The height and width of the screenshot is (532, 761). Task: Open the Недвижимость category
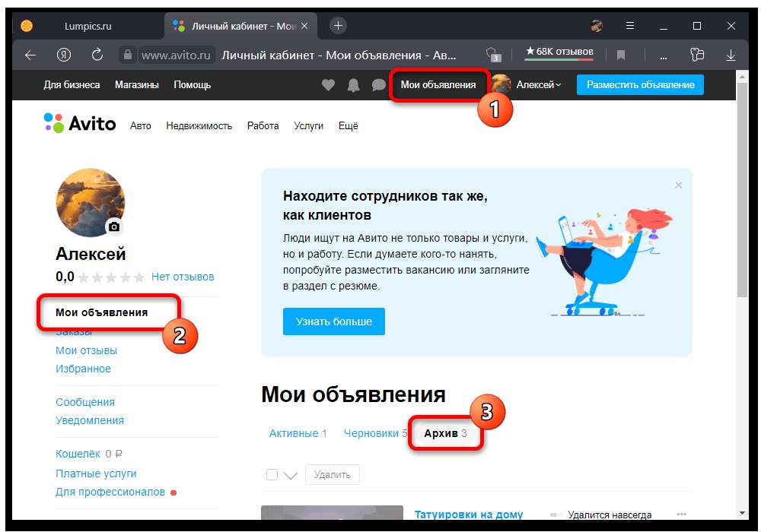point(199,126)
